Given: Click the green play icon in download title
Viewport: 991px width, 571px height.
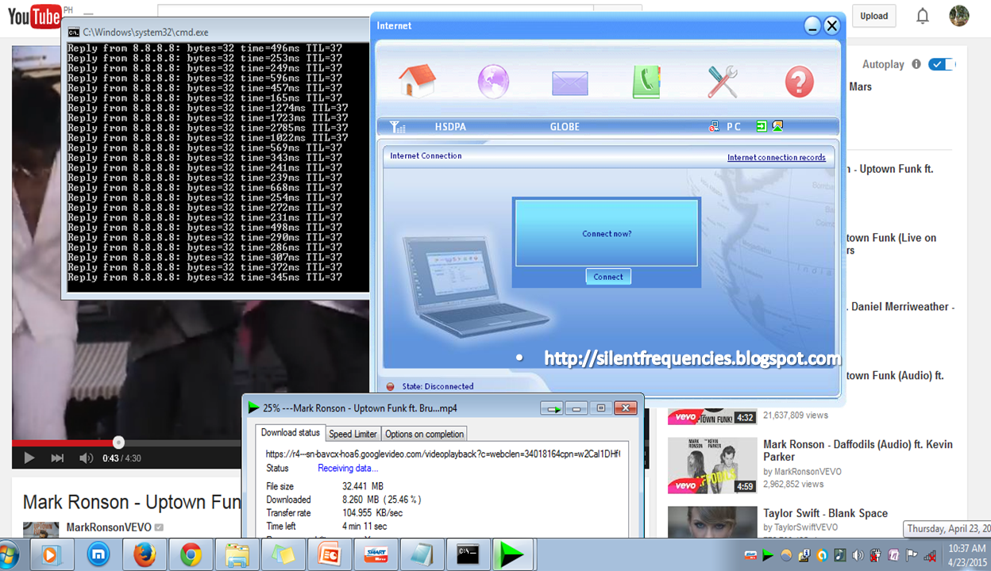Looking at the screenshot, I should (x=254, y=408).
